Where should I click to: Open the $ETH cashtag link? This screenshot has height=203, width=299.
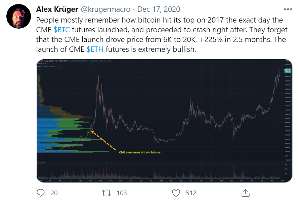tap(95, 49)
